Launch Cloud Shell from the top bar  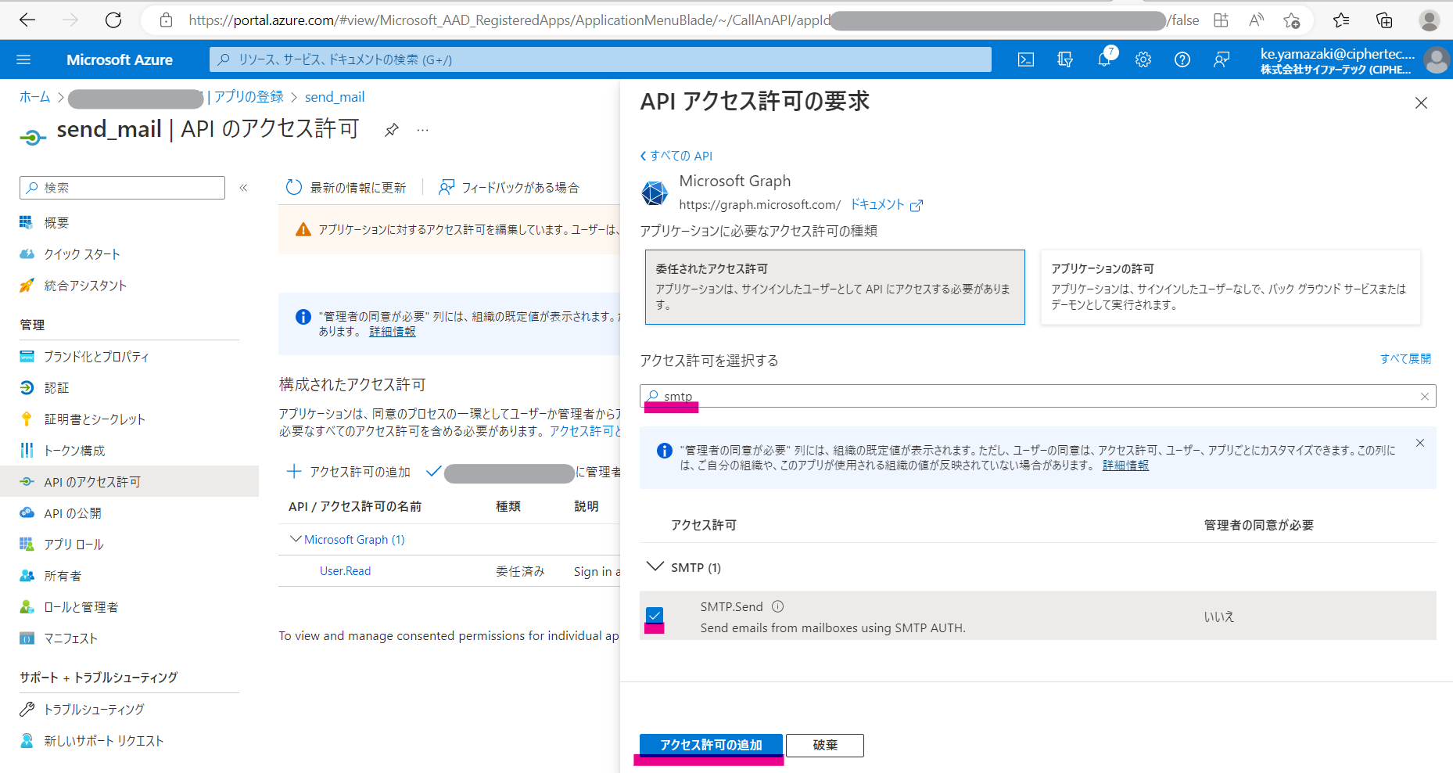[1026, 59]
